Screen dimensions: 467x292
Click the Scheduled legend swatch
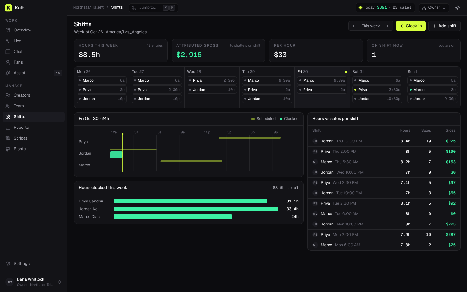253,119
